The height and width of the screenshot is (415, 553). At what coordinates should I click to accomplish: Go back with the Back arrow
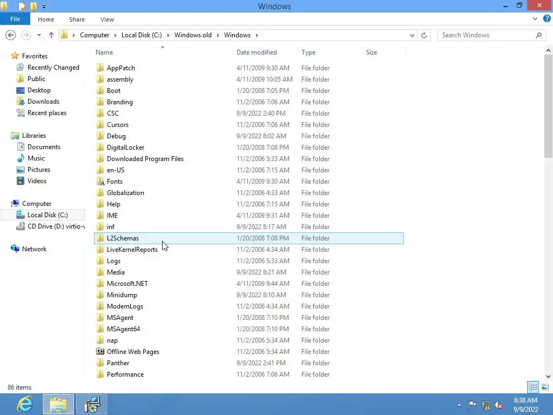pos(11,35)
